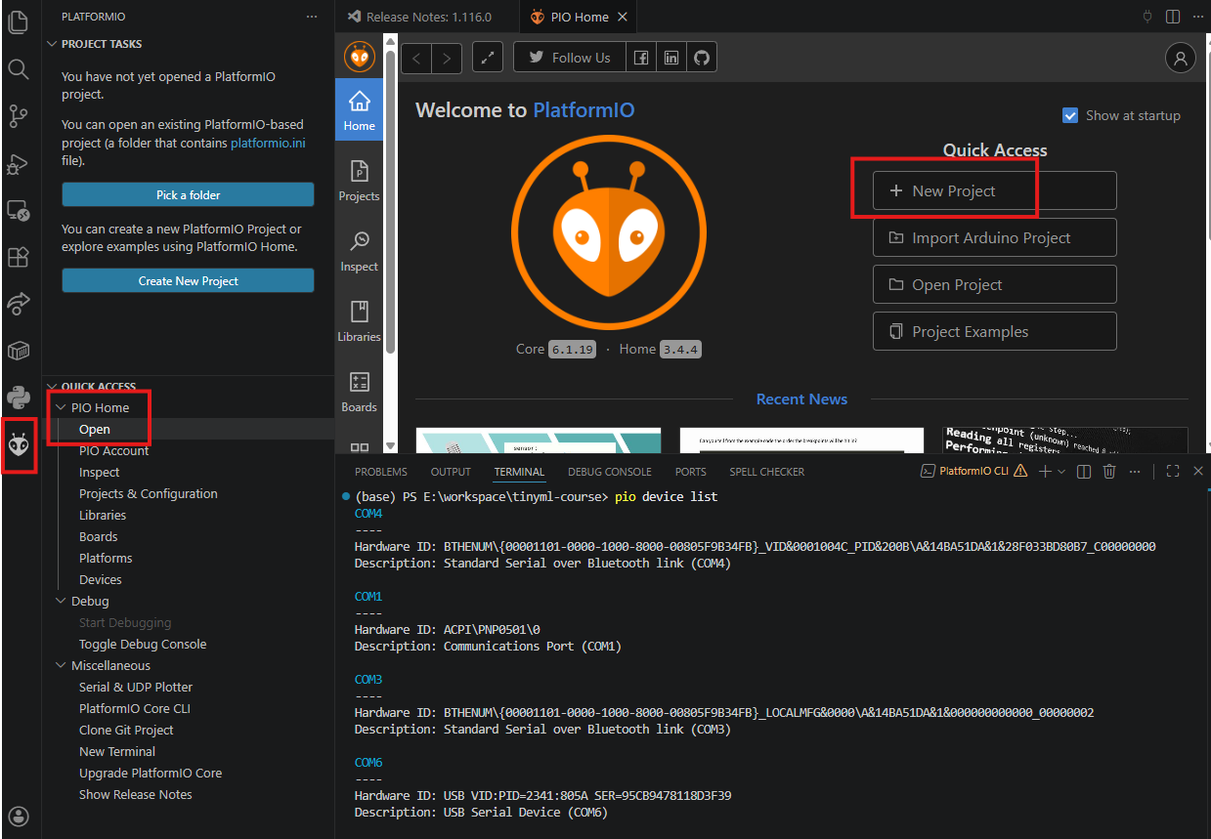Open the Accounts icon at bottom left
1211x839 pixels.
click(x=19, y=816)
